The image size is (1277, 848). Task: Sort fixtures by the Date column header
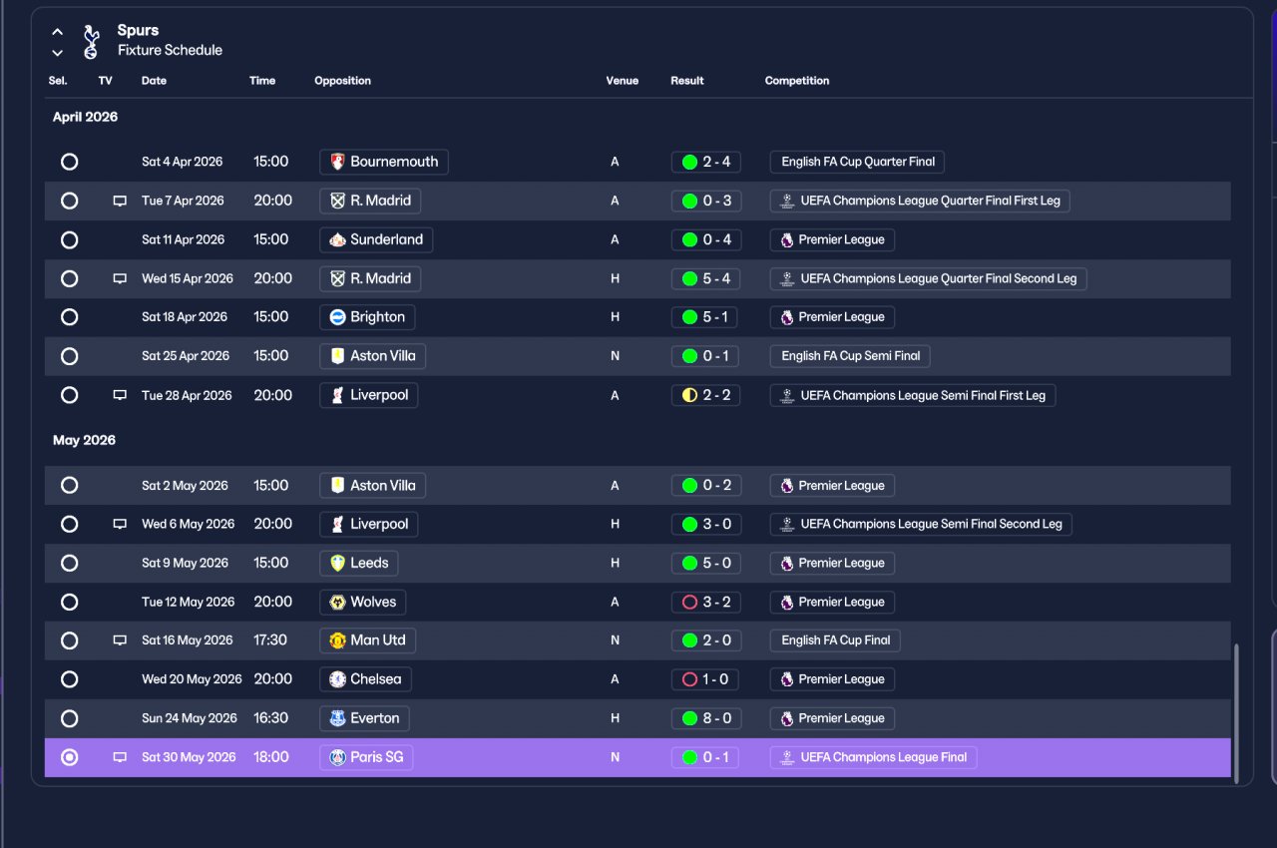[154, 81]
